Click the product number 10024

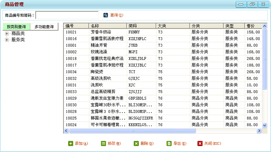tap(71, 125)
